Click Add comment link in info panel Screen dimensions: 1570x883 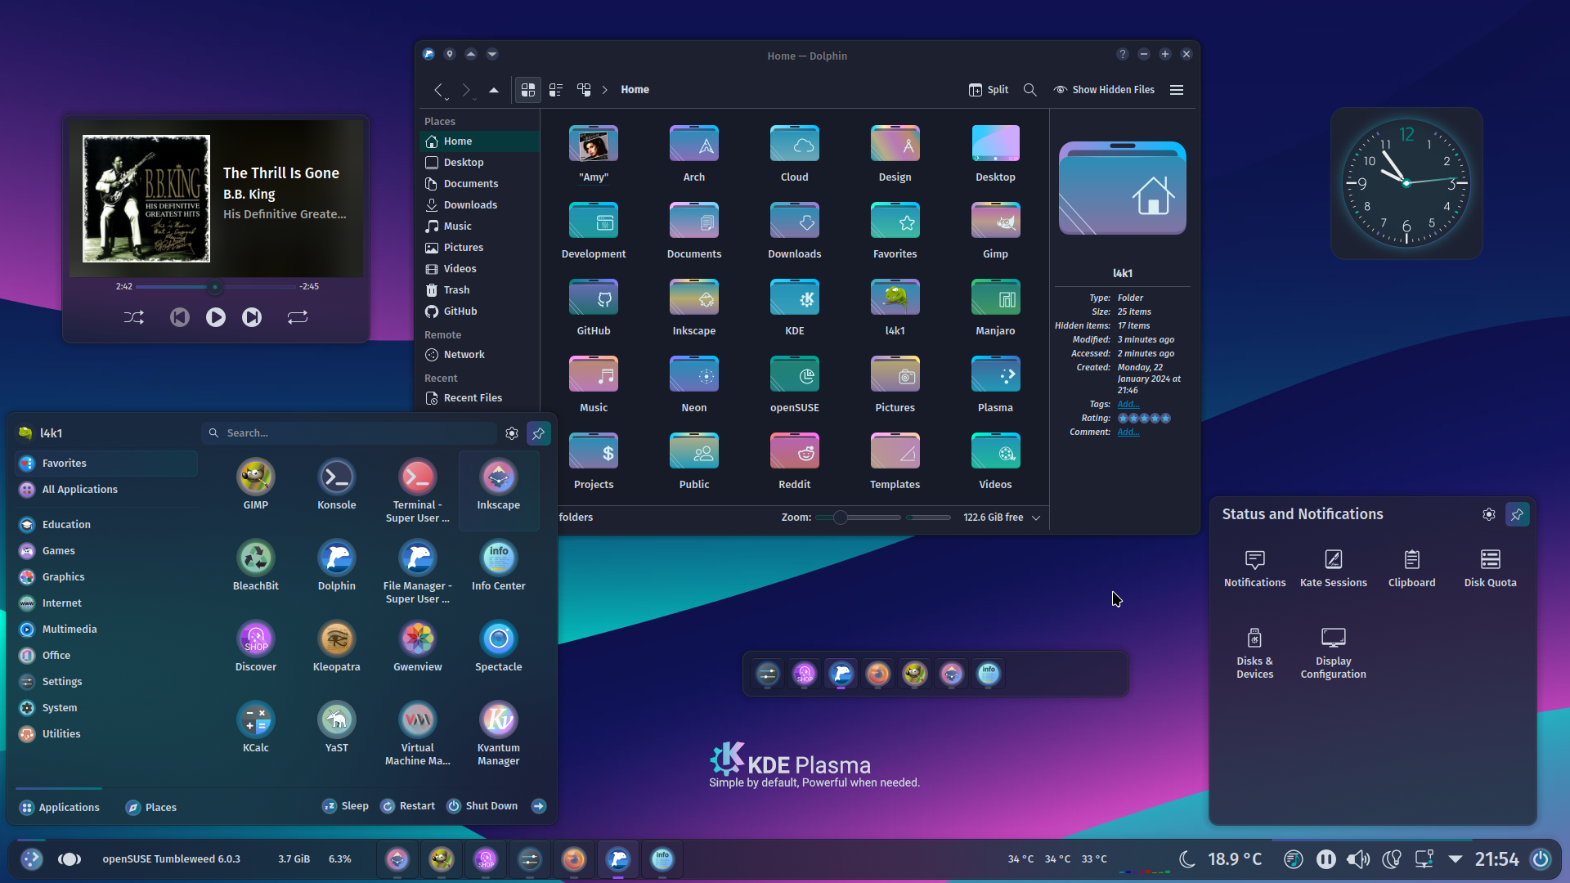pyautogui.click(x=1128, y=432)
